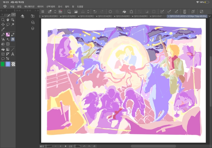Select the Lasso selection tool
The height and width of the screenshot is (148, 212).
pos(8,24)
